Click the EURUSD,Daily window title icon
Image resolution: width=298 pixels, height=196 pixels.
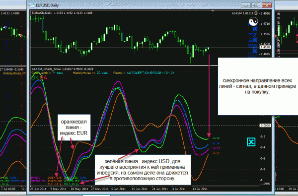(32, 5)
